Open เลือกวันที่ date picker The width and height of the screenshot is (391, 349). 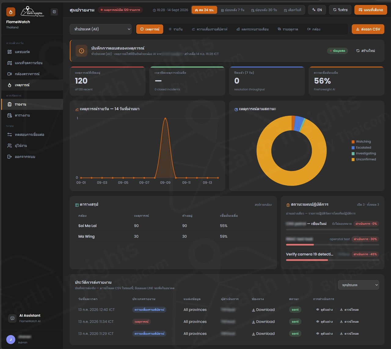coord(292,10)
